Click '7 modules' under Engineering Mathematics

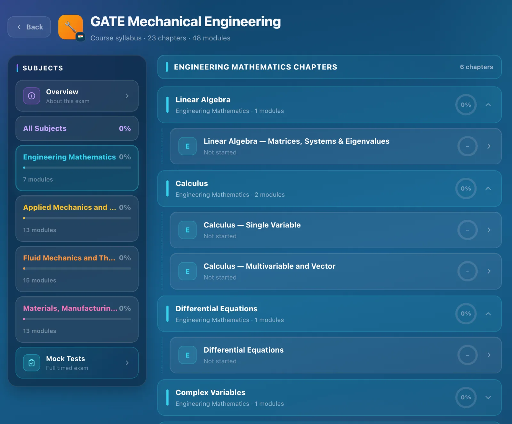pos(38,179)
